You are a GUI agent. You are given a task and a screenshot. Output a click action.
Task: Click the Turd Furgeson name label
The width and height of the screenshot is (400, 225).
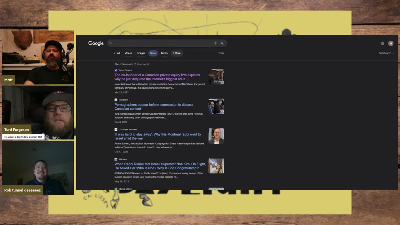click(x=17, y=130)
